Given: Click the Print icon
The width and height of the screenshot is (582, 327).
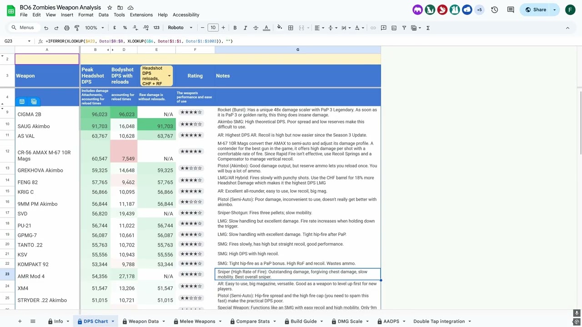Looking at the screenshot, I should (x=67, y=28).
